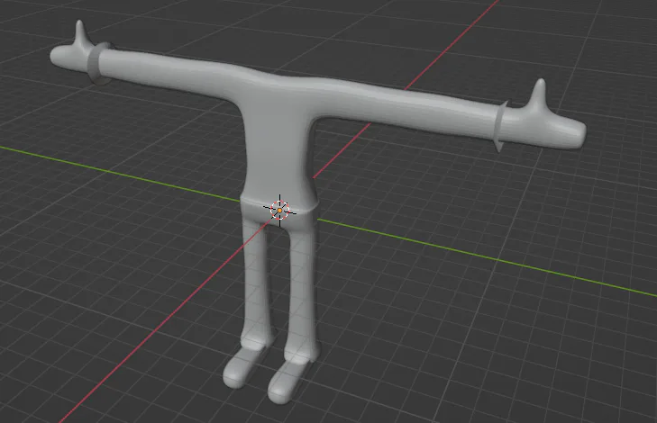Click the character's foot nearest the camera

287,382
